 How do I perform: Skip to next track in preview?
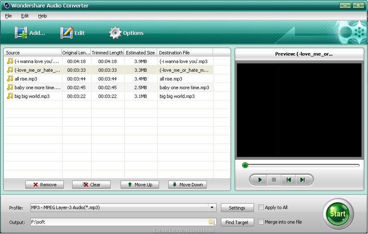303,180
